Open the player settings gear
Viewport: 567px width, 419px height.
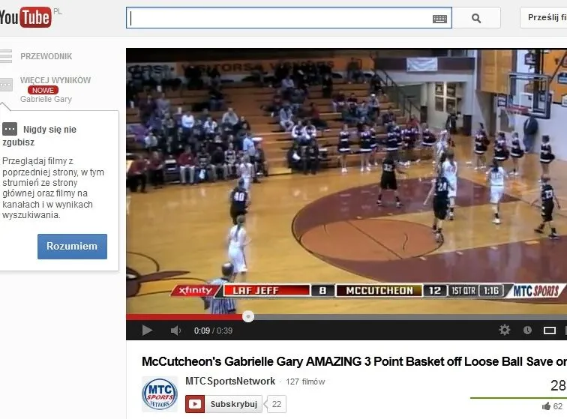505,330
